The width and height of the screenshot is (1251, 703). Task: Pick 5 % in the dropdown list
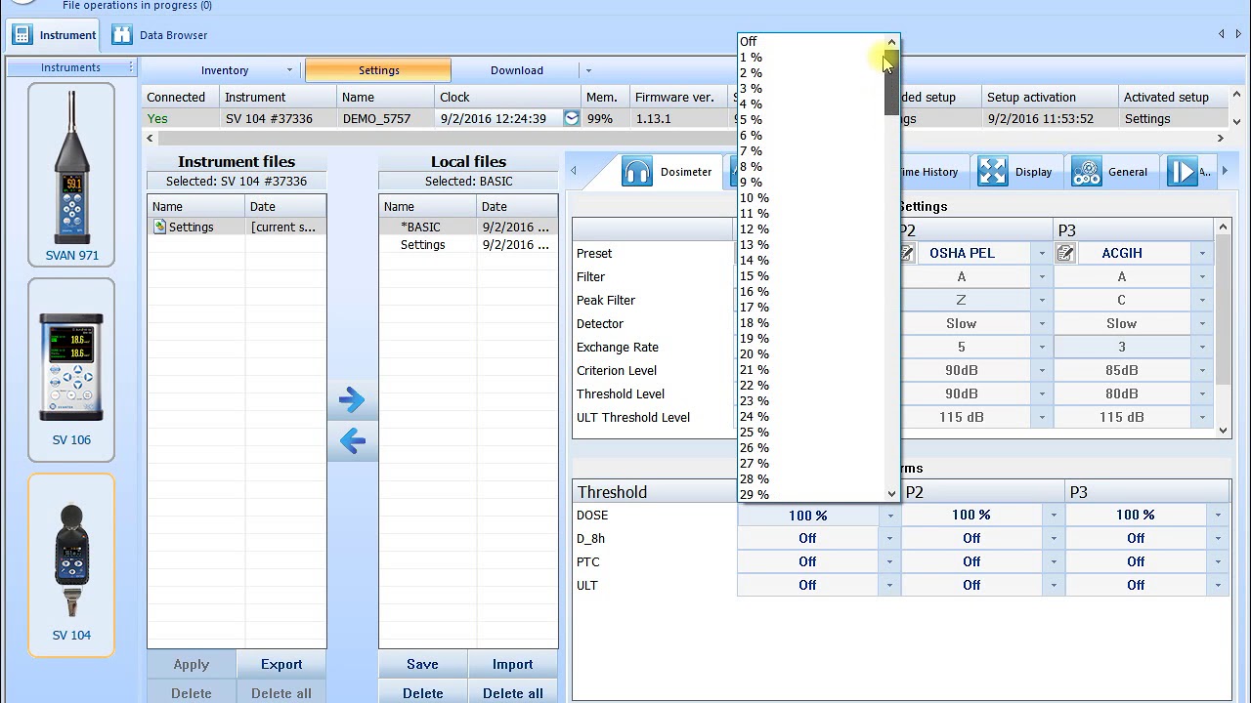(811, 120)
